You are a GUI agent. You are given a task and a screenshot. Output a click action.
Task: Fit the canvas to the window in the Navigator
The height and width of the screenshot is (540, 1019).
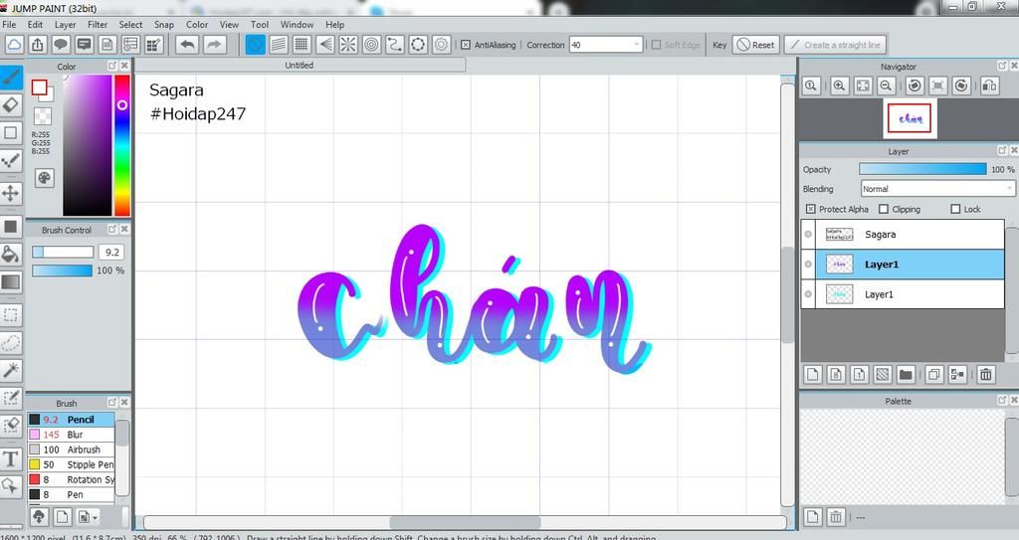pyautogui.click(x=863, y=86)
